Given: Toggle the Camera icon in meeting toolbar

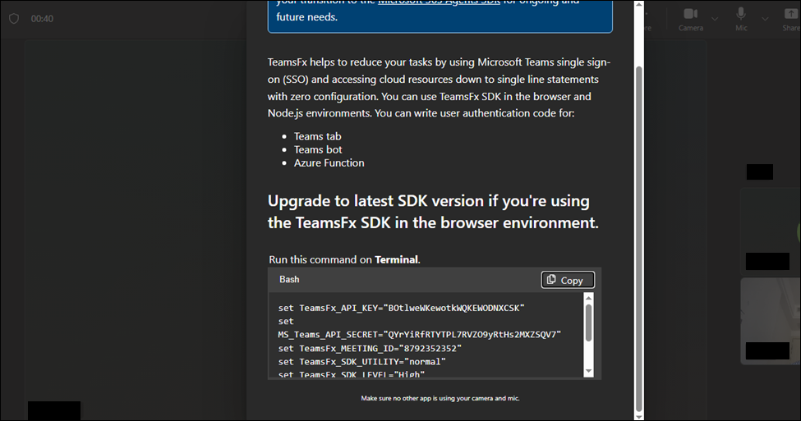Looking at the screenshot, I should click(x=690, y=14).
